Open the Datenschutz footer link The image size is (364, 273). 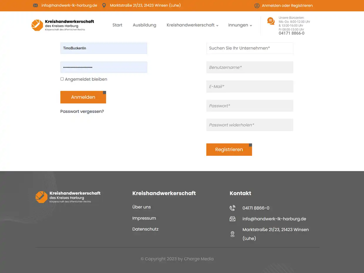point(145,229)
